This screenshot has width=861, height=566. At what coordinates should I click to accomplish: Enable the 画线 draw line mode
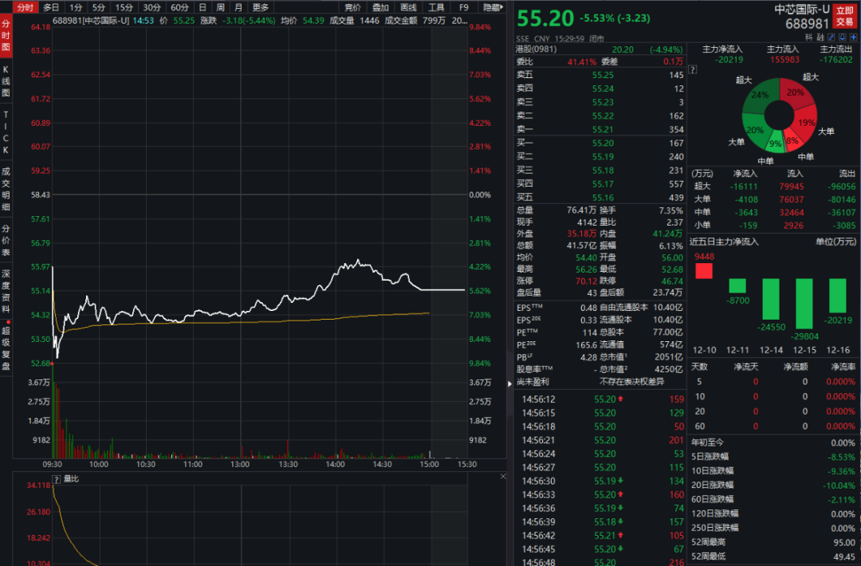pos(408,7)
